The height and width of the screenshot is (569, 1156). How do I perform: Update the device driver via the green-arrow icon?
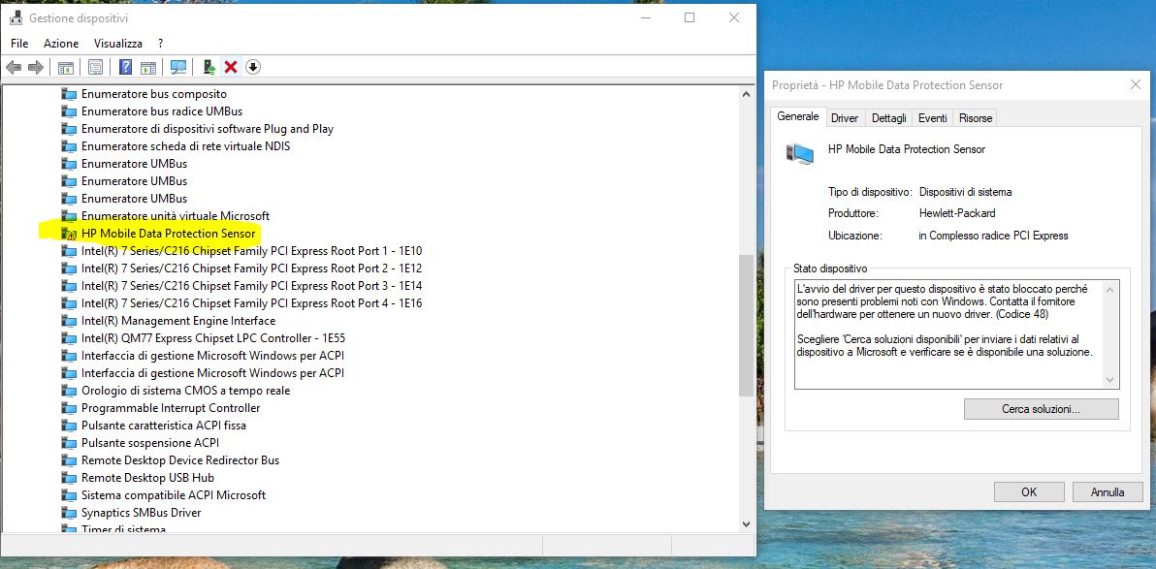point(209,67)
